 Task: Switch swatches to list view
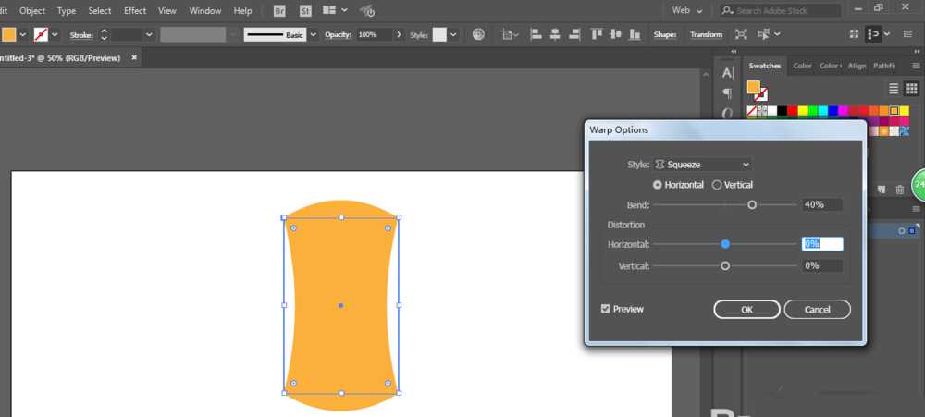click(894, 88)
